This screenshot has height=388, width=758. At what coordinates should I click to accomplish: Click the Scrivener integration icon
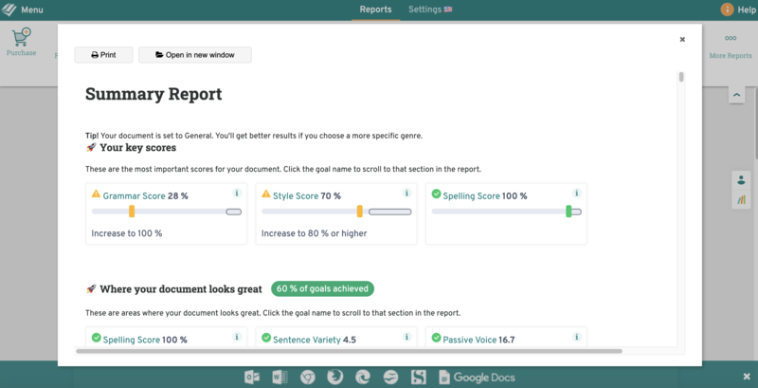click(x=418, y=377)
